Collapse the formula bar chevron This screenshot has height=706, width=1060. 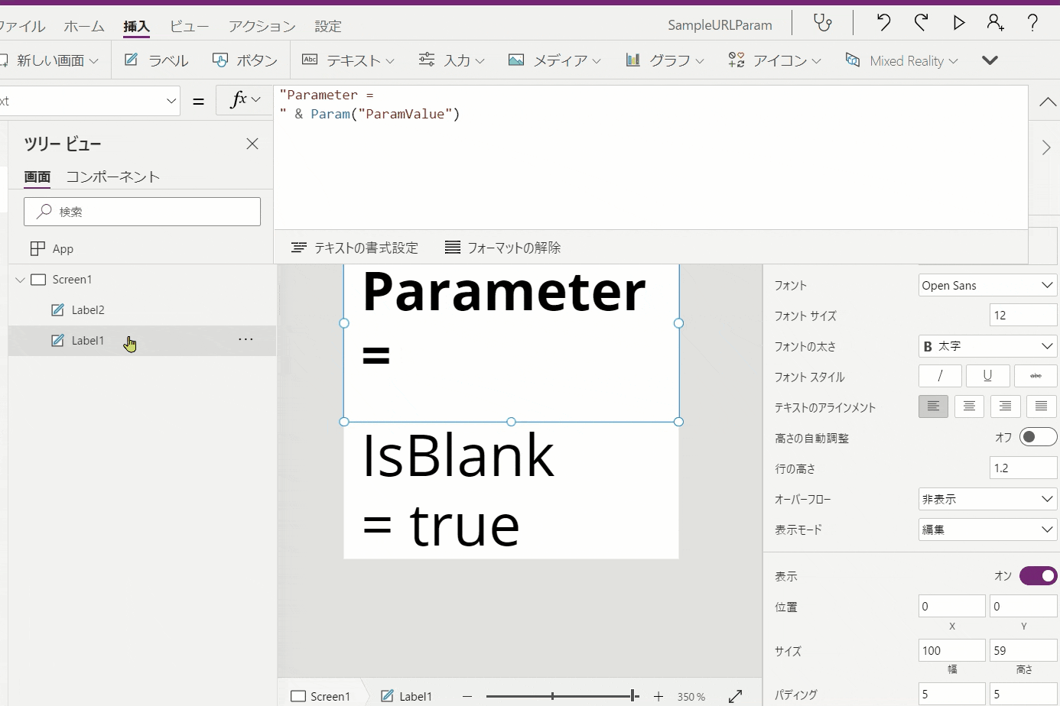point(1047,102)
